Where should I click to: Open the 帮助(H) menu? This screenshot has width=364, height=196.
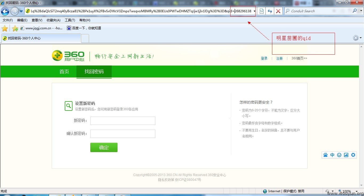(85, 20)
